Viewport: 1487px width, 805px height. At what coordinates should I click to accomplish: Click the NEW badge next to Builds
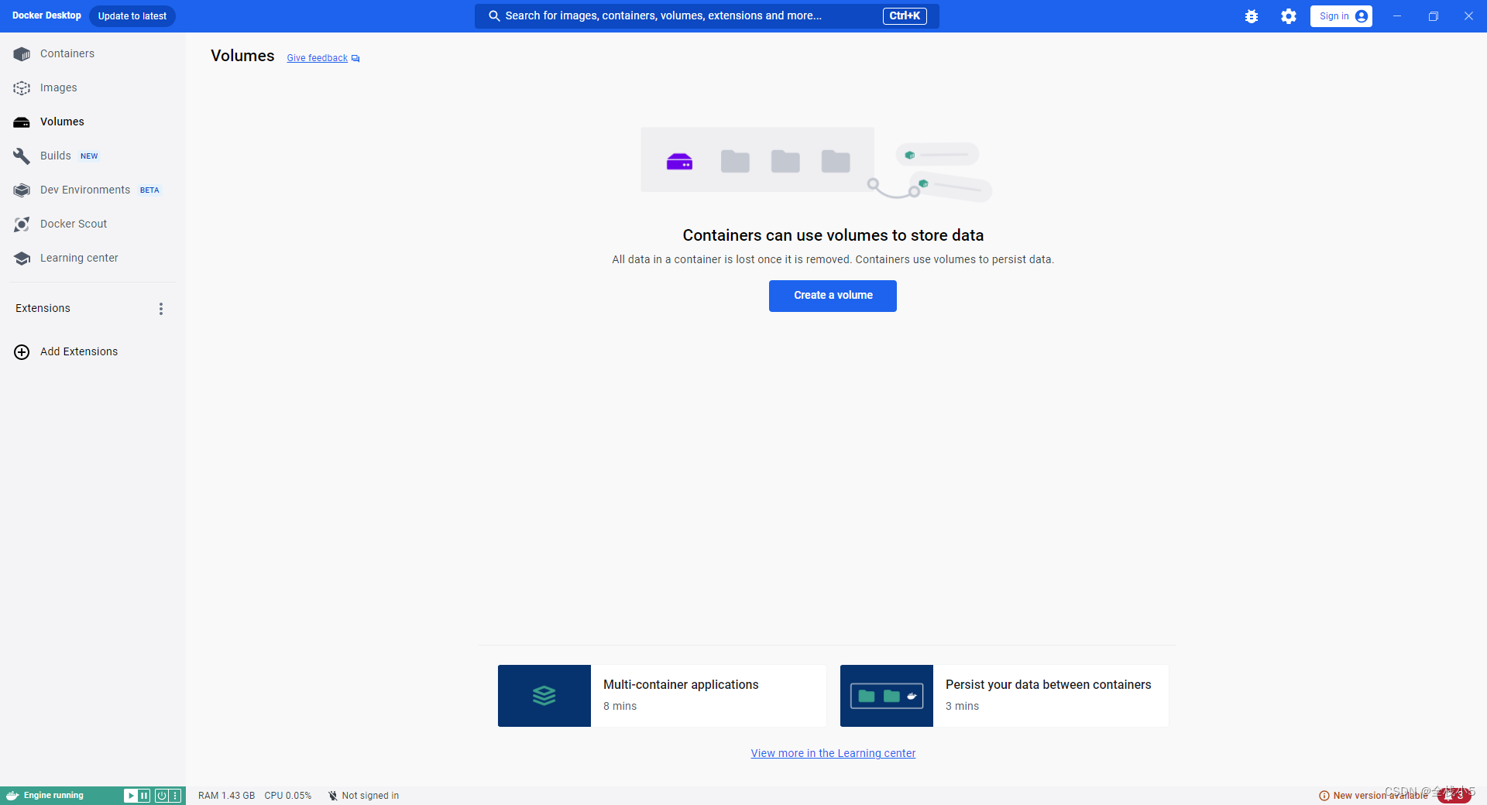tap(89, 156)
